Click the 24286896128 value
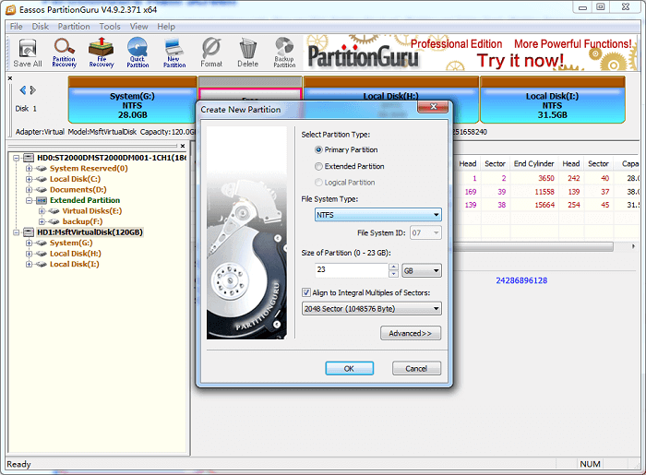The image size is (646, 475). click(521, 280)
